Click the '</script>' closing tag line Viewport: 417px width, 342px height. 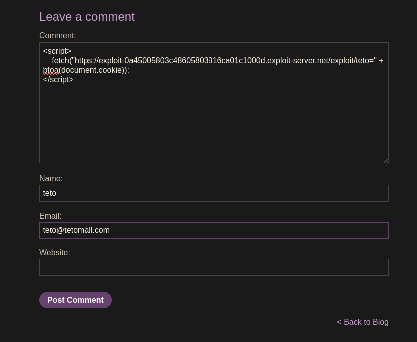pyautogui.click(x=58, y=79)
